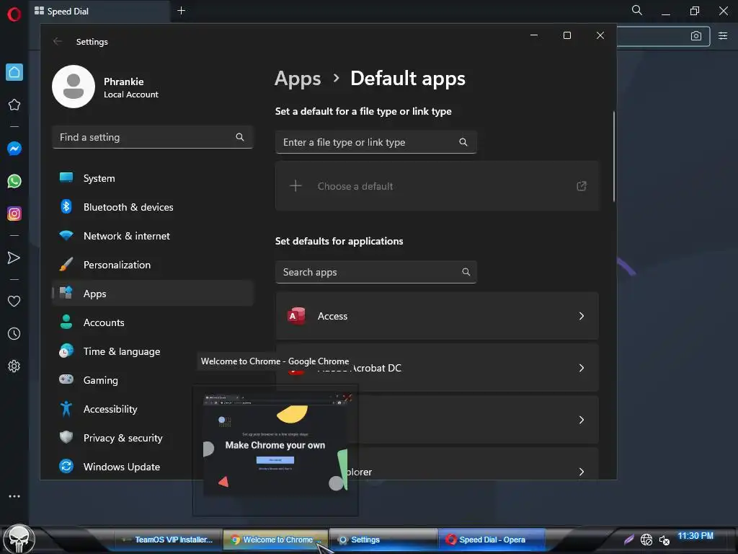Open bookmarks star in Opera sidebar
The image size is (738, 554).
point(14,105)
